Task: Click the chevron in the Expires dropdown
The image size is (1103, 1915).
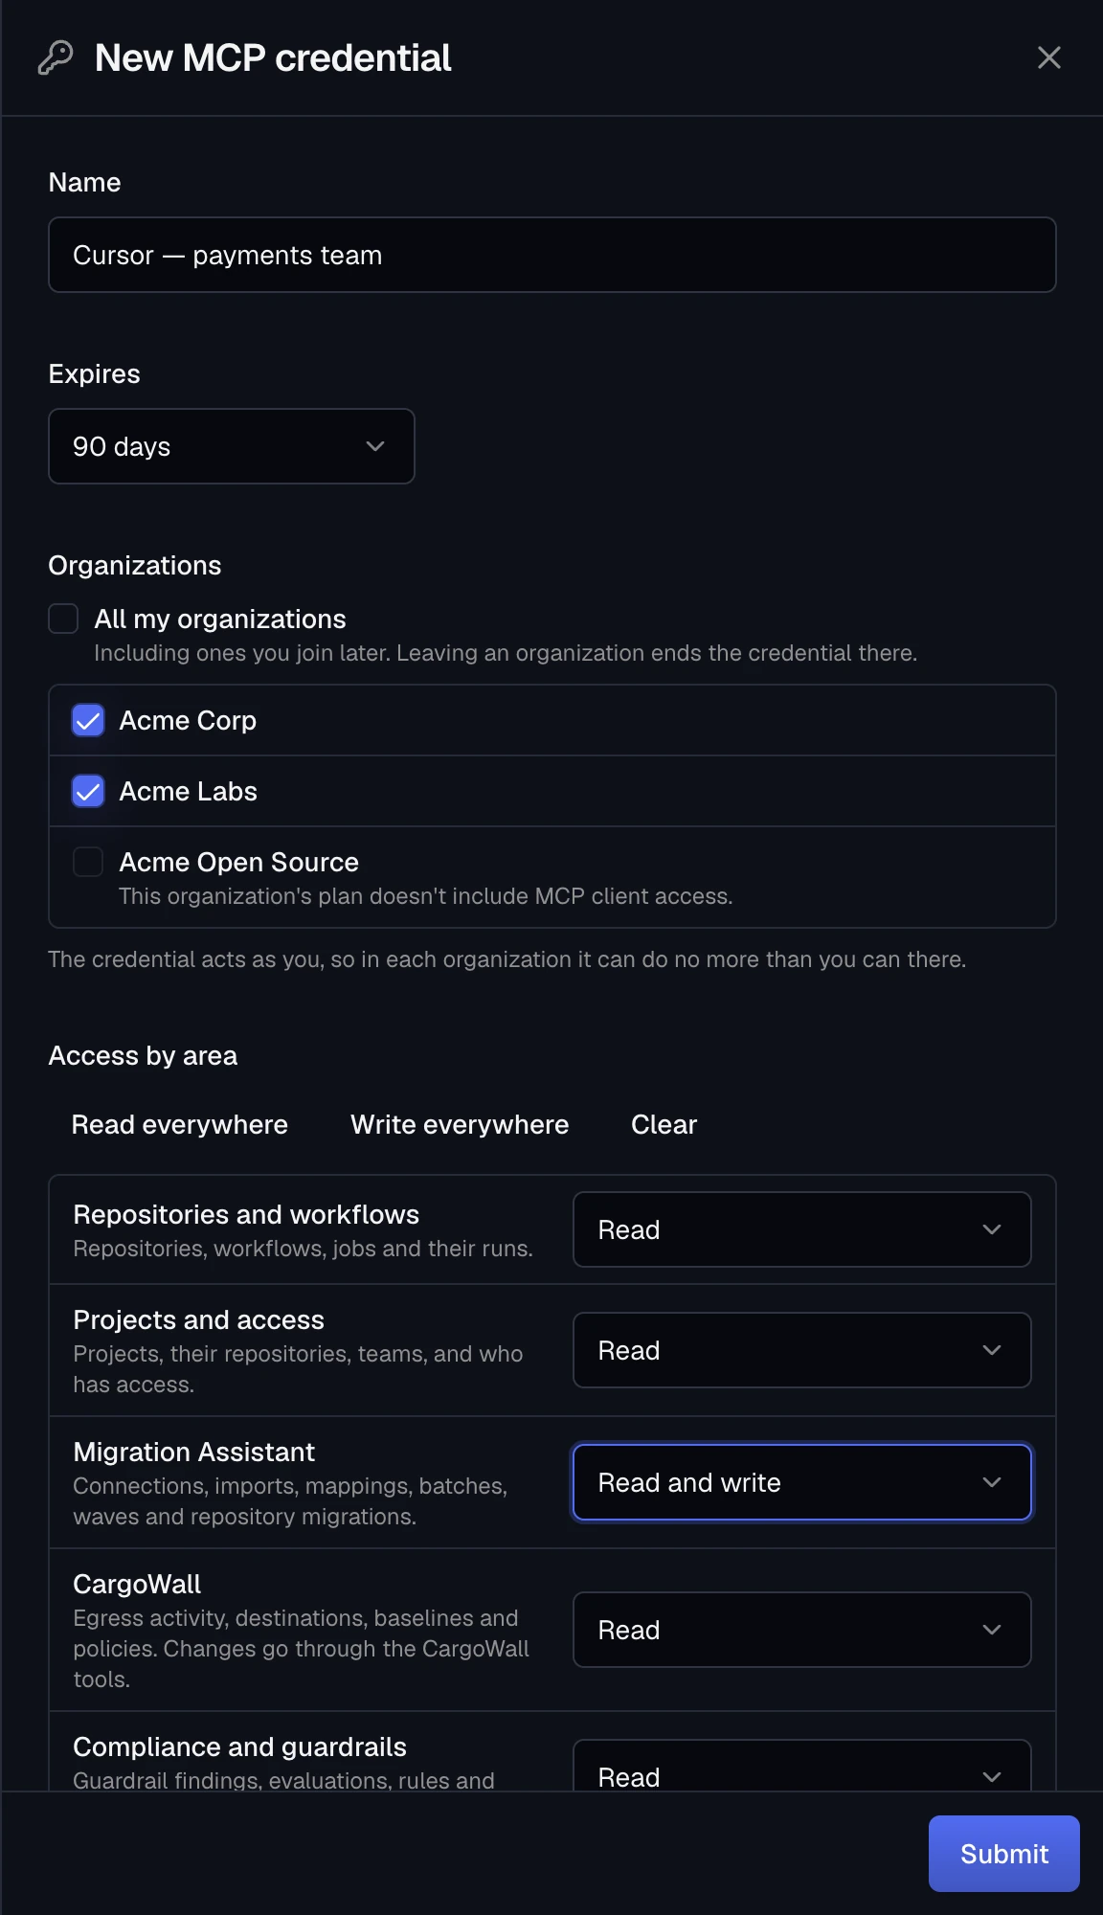Action: pyautogui.click(x=375, y=446)
